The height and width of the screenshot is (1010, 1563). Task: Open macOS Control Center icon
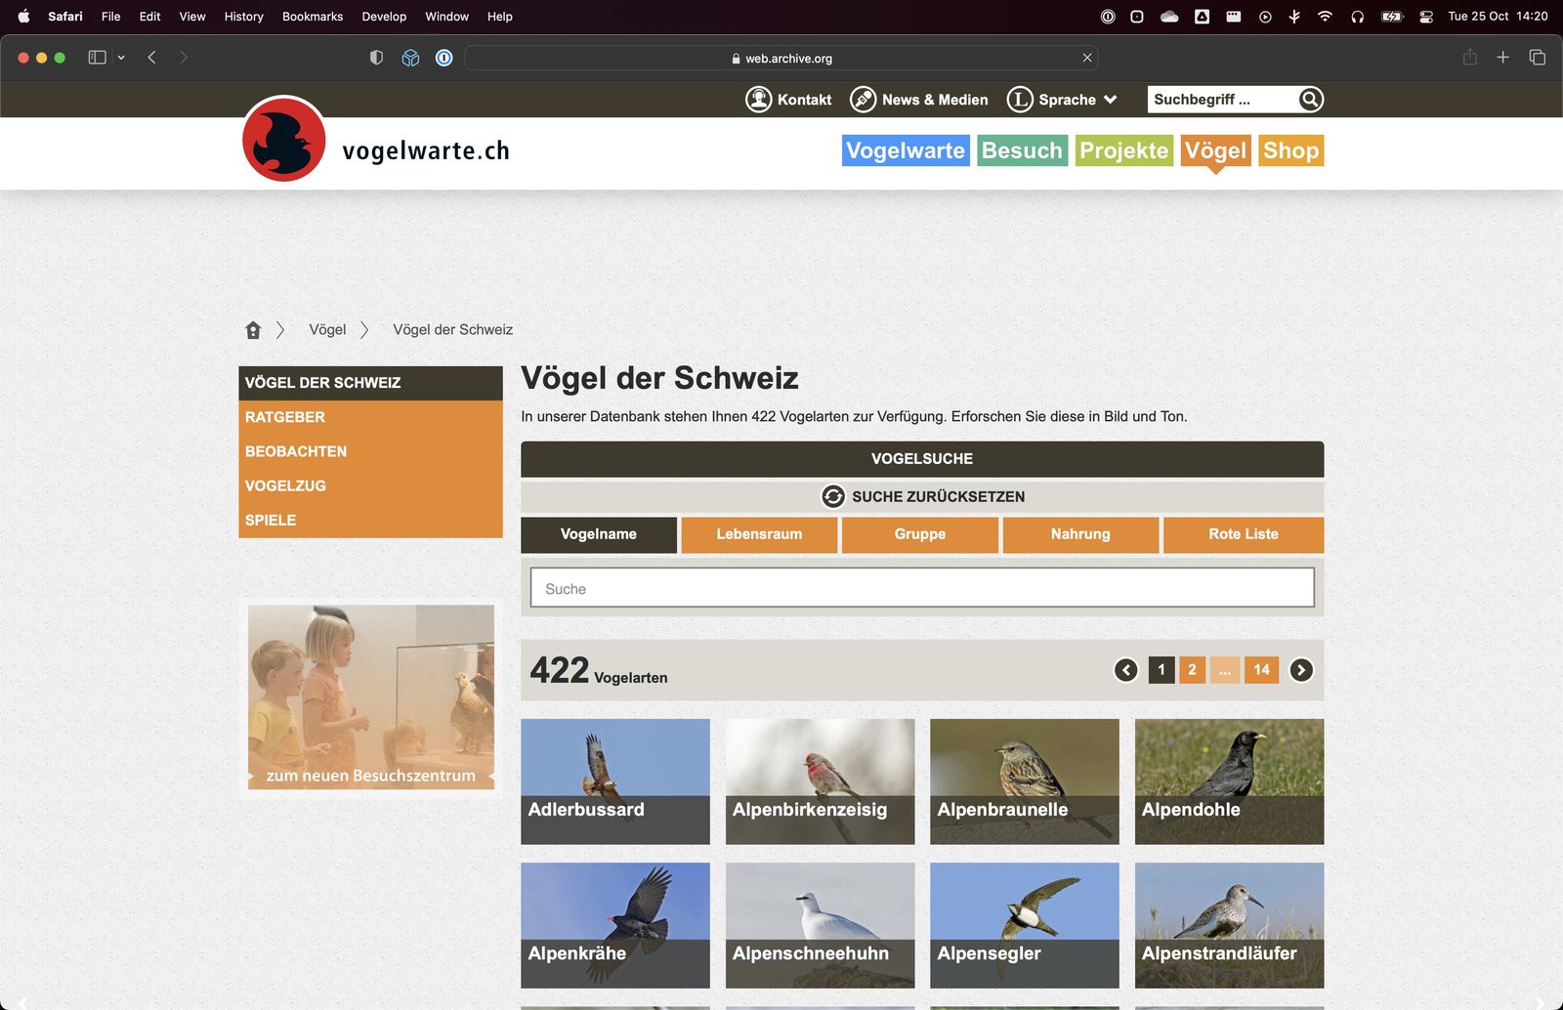pyautogui.click(x=1426, y=17)
